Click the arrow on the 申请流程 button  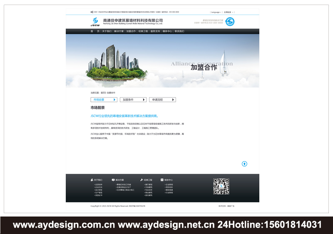[173, 100]
